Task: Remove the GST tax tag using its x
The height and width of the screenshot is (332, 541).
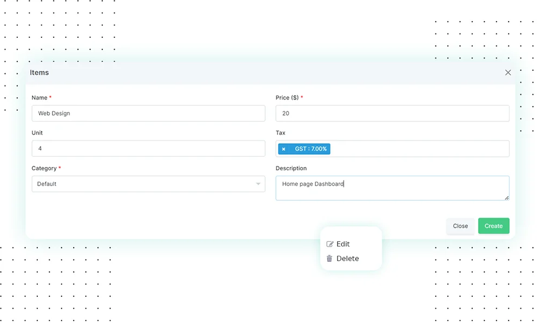Action: (x=283, y=149)
